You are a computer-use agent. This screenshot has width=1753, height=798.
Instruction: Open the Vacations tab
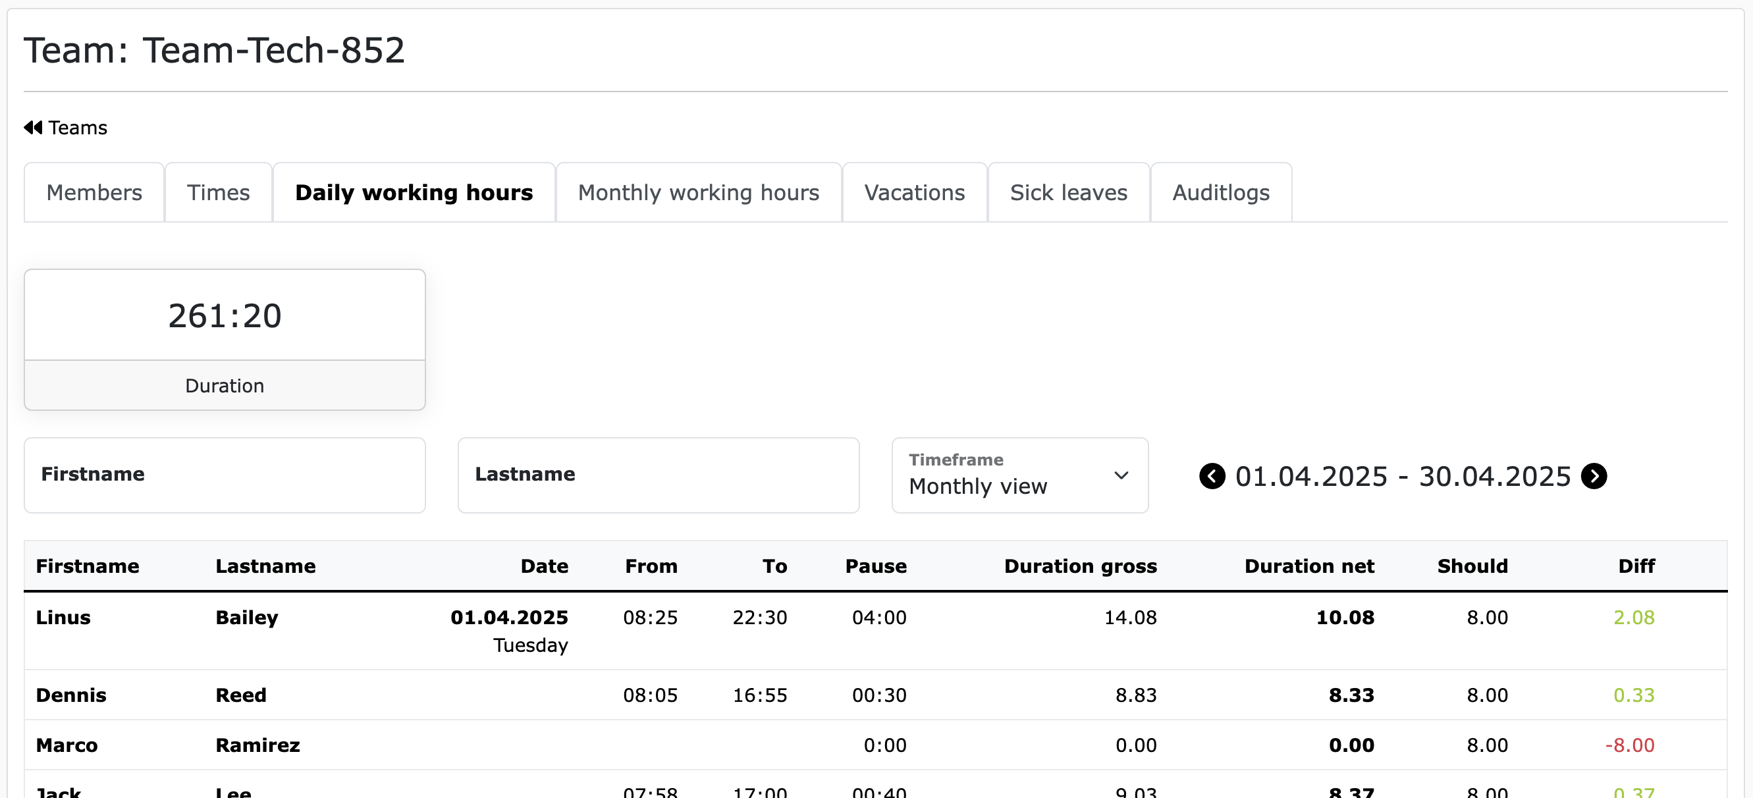[x=914, y=192]
